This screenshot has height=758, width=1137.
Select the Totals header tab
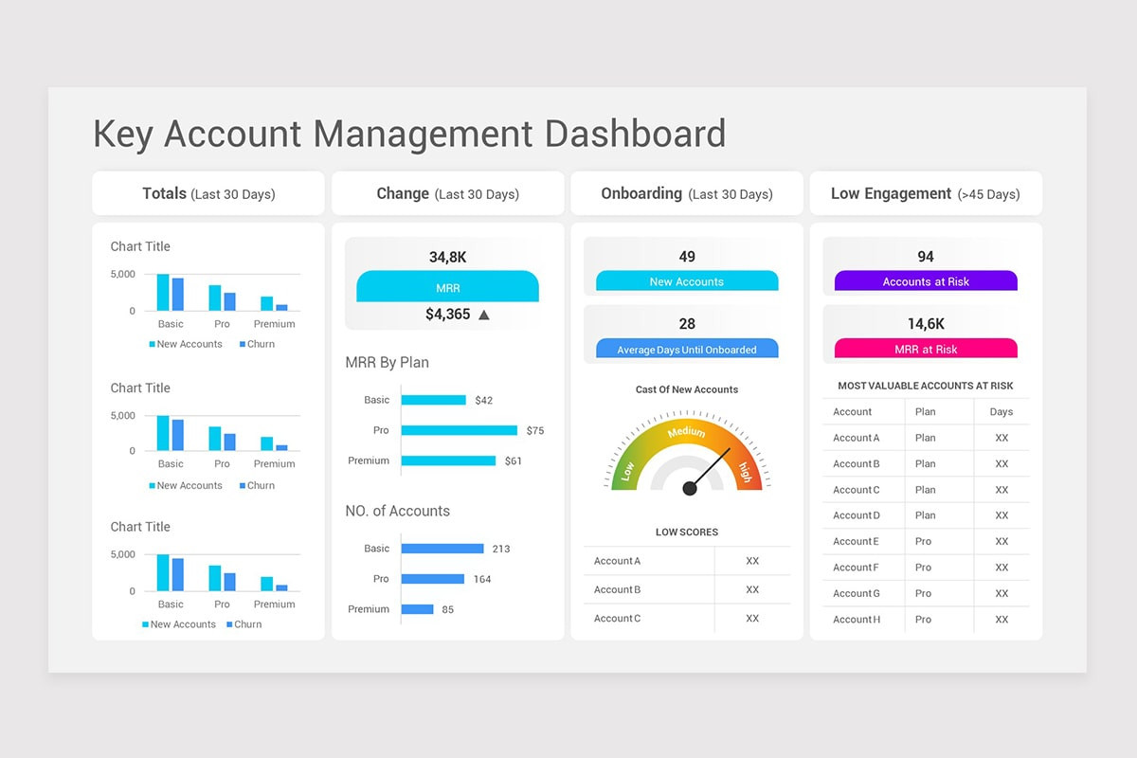tap(208, 193)
